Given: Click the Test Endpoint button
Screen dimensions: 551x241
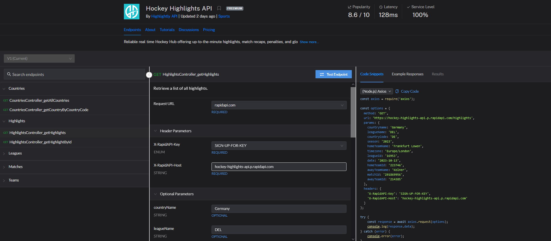Looking at the screenshot, I should coord(334,74).
